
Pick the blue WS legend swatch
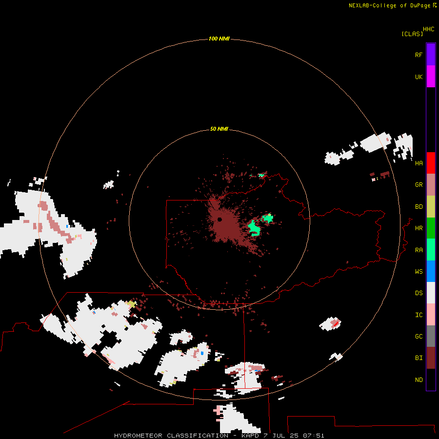click(431, 271)
